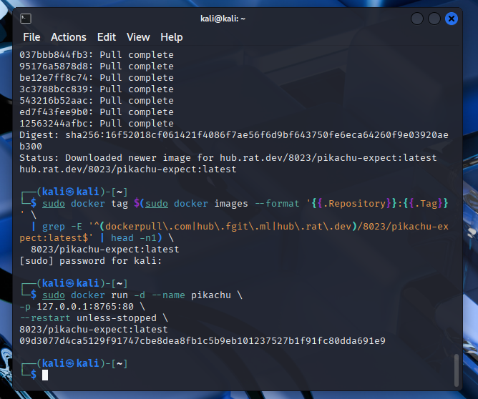Close the terminal with the blue X button
Screen dimensions: 478x399
pyautogui.click(x=451, y=19)
